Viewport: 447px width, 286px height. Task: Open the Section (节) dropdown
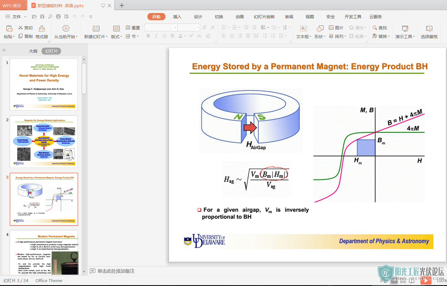click(132, 36)
